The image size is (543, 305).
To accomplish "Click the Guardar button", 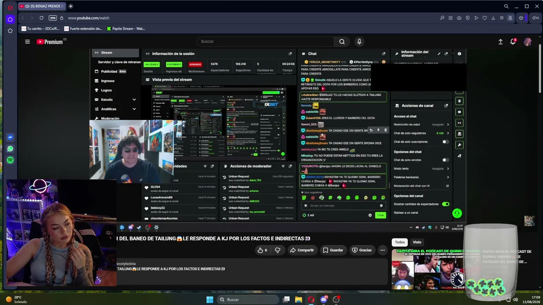I will pos(333,250).
